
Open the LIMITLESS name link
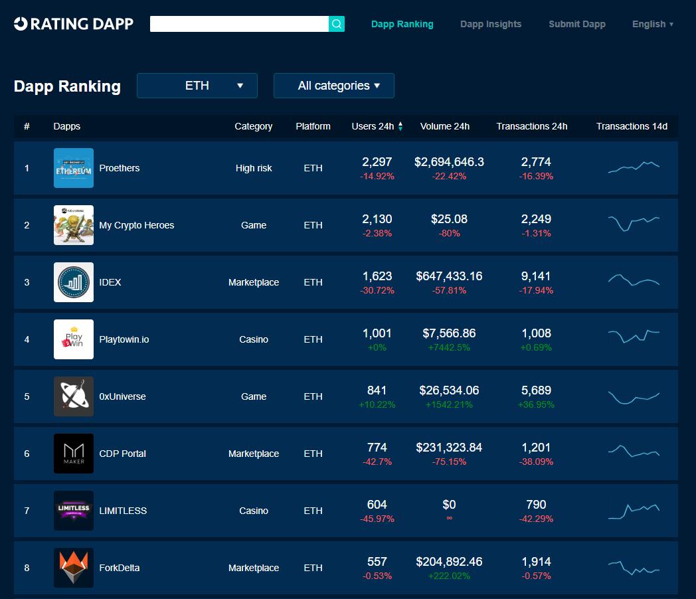[x=123, y=511]
